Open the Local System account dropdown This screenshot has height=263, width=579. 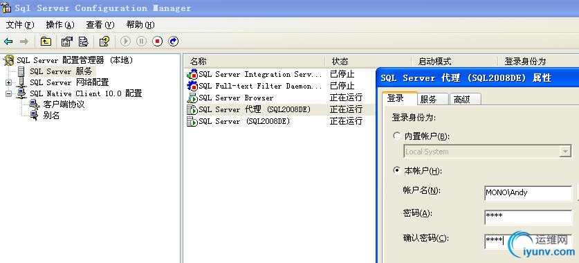coord(565,152)
